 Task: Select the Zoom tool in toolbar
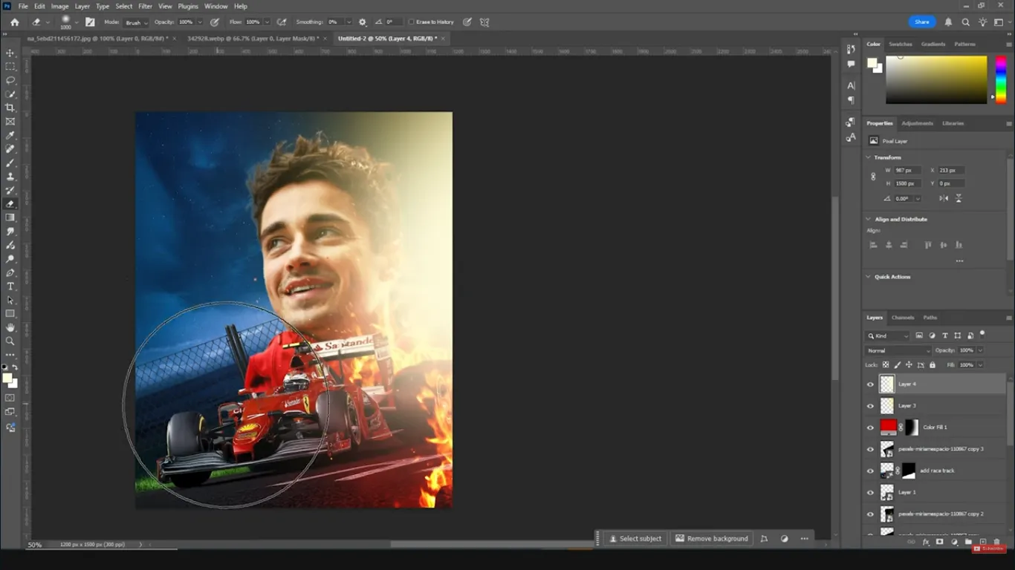pos(10,341)
